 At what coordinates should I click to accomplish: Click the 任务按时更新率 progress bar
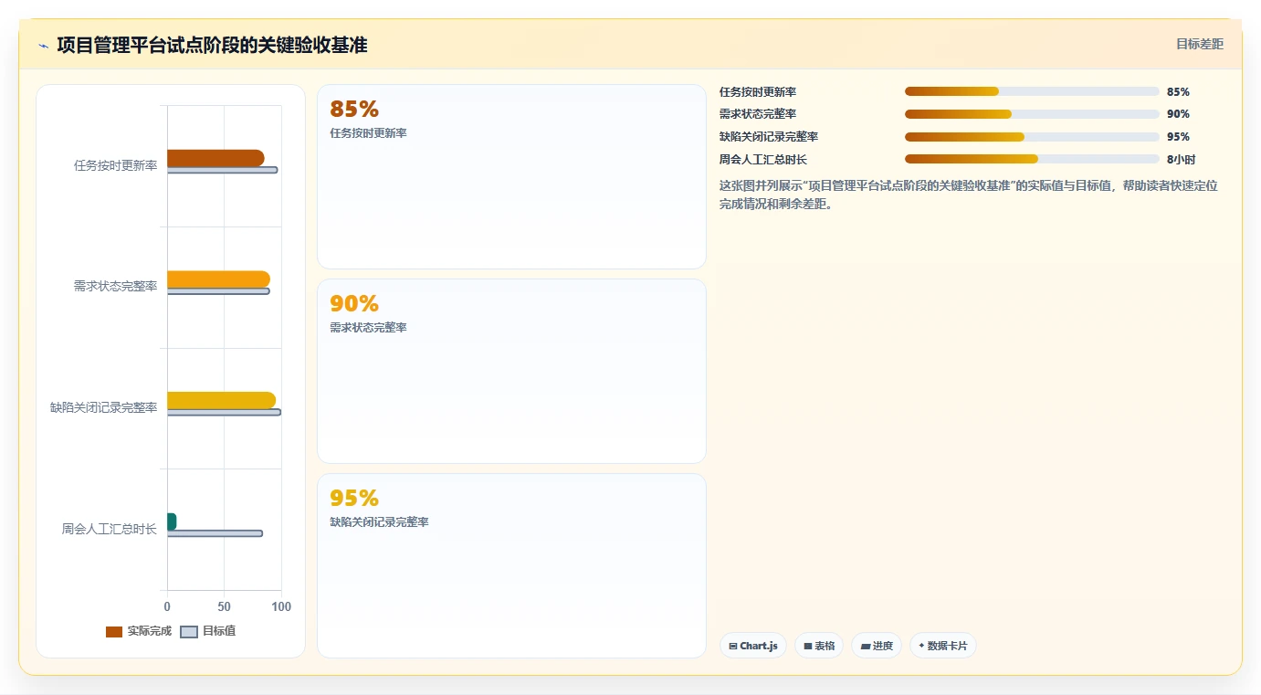click(x=1032, y=91)
